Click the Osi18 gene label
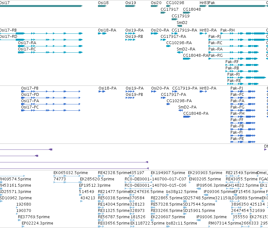Viewport: 268px width, 228px height. click(103, 3)
